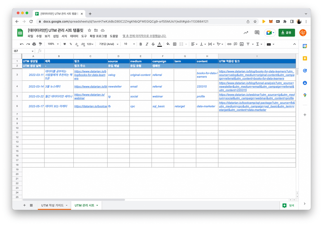Screen dimensions: 323x226
Task: Open the 데이터 menu
Action: 74,36
